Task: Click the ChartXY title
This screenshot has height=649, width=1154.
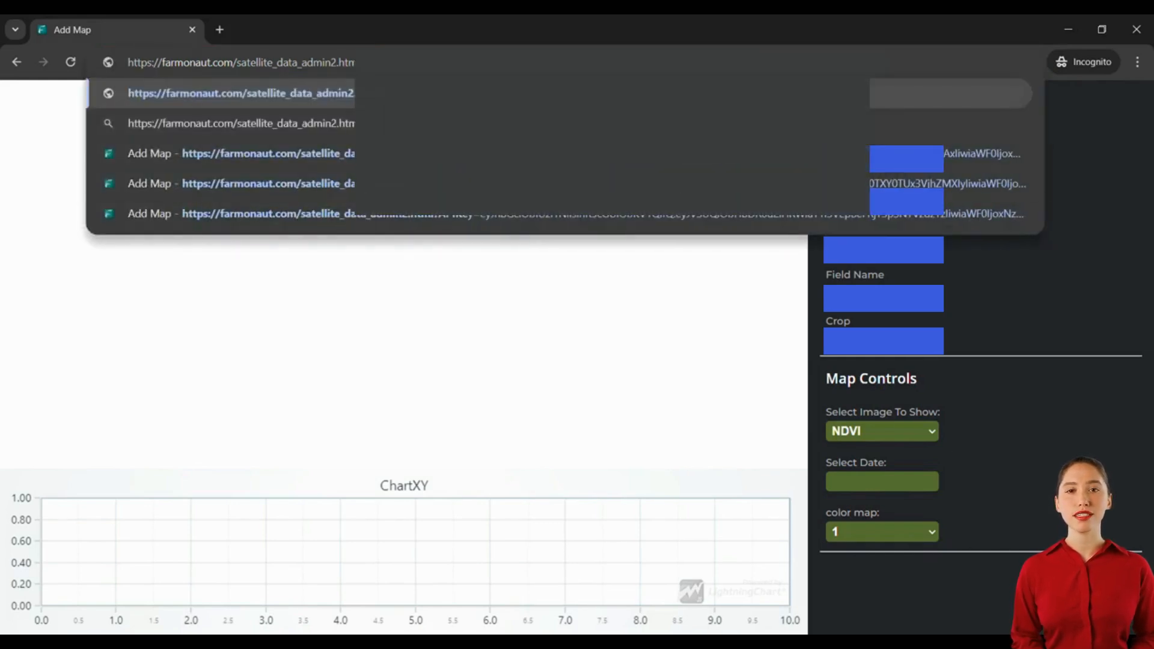Action: point(404,486)
